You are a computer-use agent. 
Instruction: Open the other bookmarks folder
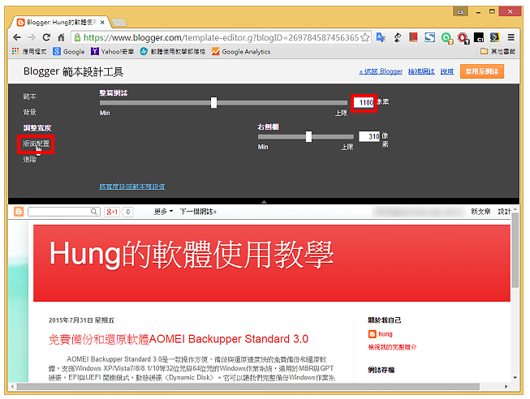[x=498, y=51]
